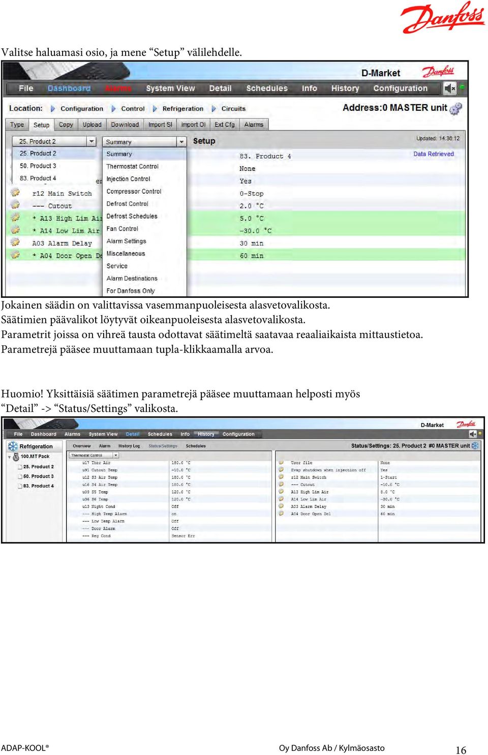
Task: Click the gear icon beside A03 Alarm Delay in Setup window
Action: point(15,243)
